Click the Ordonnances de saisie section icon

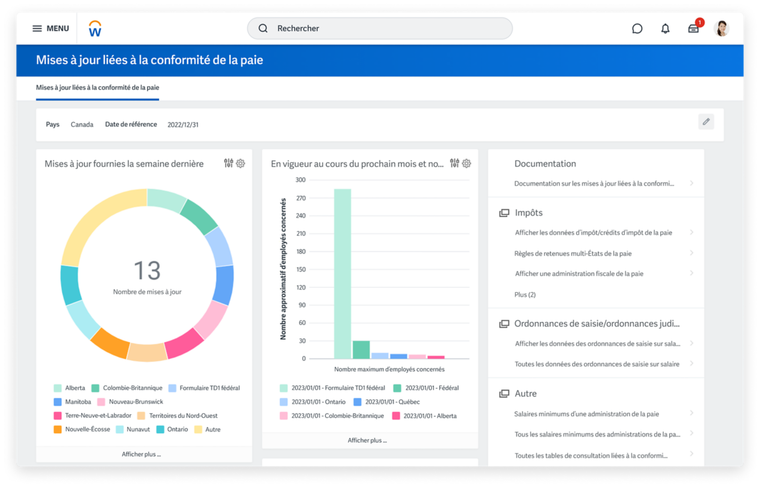pyautogui.click(x=504, y=324)
